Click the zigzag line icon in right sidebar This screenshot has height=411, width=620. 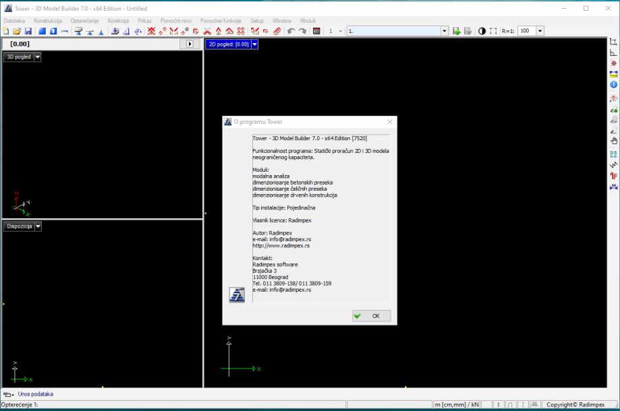tap(613, 165)
